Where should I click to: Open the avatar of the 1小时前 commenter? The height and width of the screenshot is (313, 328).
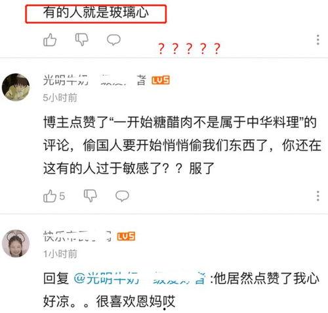click(16, 243)
